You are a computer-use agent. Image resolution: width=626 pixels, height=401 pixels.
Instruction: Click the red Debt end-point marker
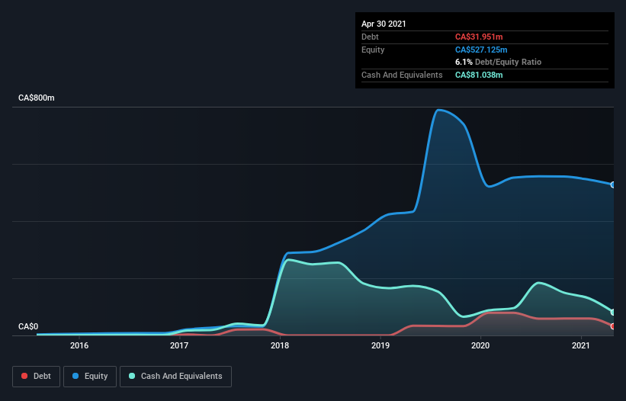pyautogui.click(x=613, y=326)
